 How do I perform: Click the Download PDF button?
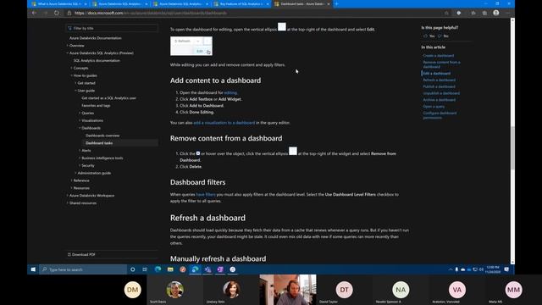(81, 254)
